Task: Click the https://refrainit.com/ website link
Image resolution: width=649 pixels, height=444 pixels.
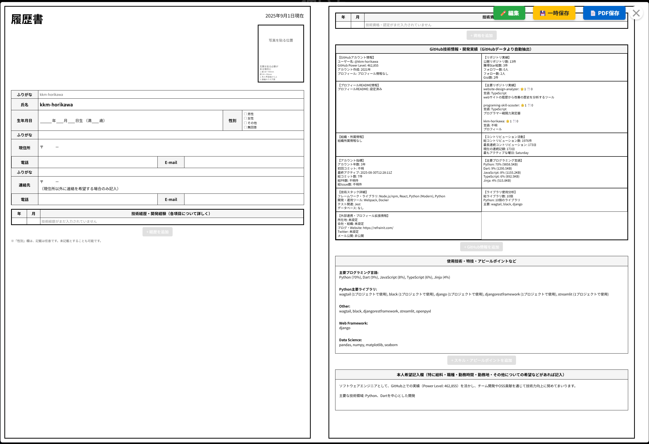Action: pyautogui.click(x=378, y=228)
